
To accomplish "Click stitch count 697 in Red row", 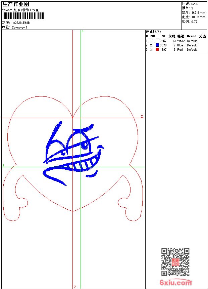I will (164, 50).
